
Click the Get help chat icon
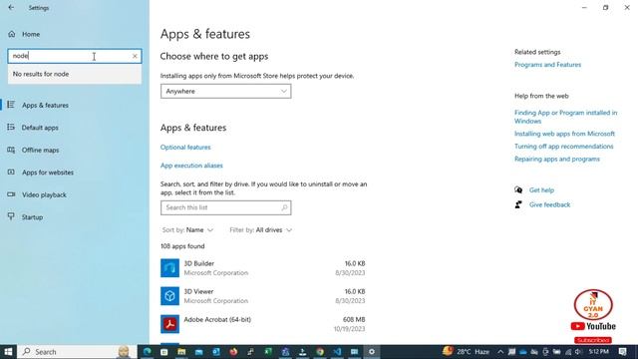[x=518, y=189]
